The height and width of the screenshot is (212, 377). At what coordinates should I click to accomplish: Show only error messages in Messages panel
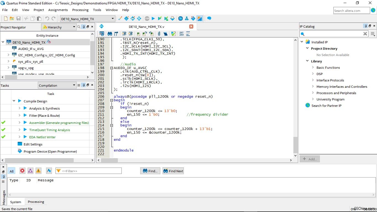(22, 171)
